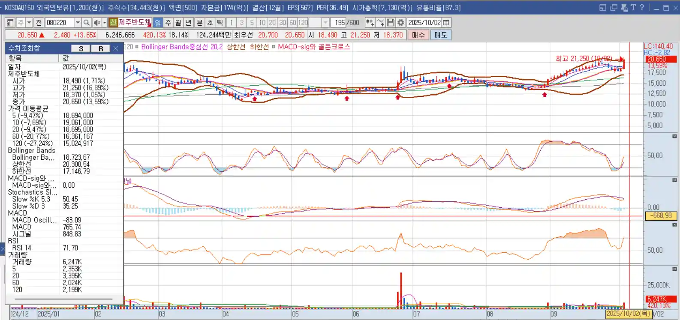Click the 매도 sell button
Screen dimensions: 680x320
441,35
